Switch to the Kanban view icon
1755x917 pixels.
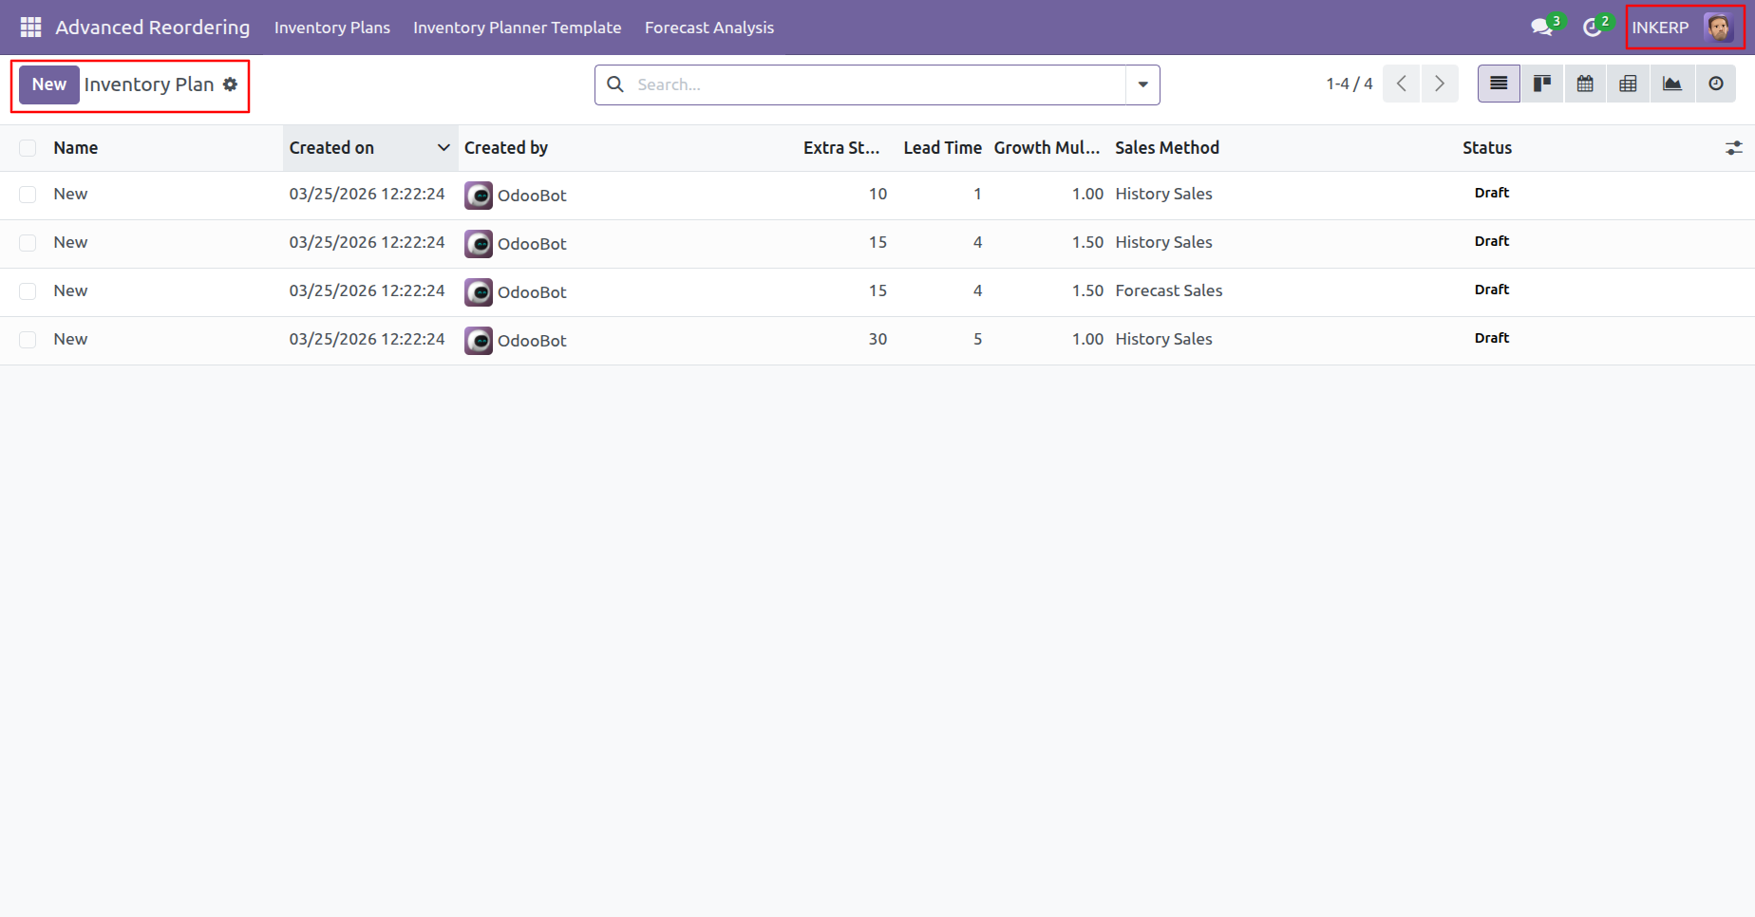[1542, 84]
